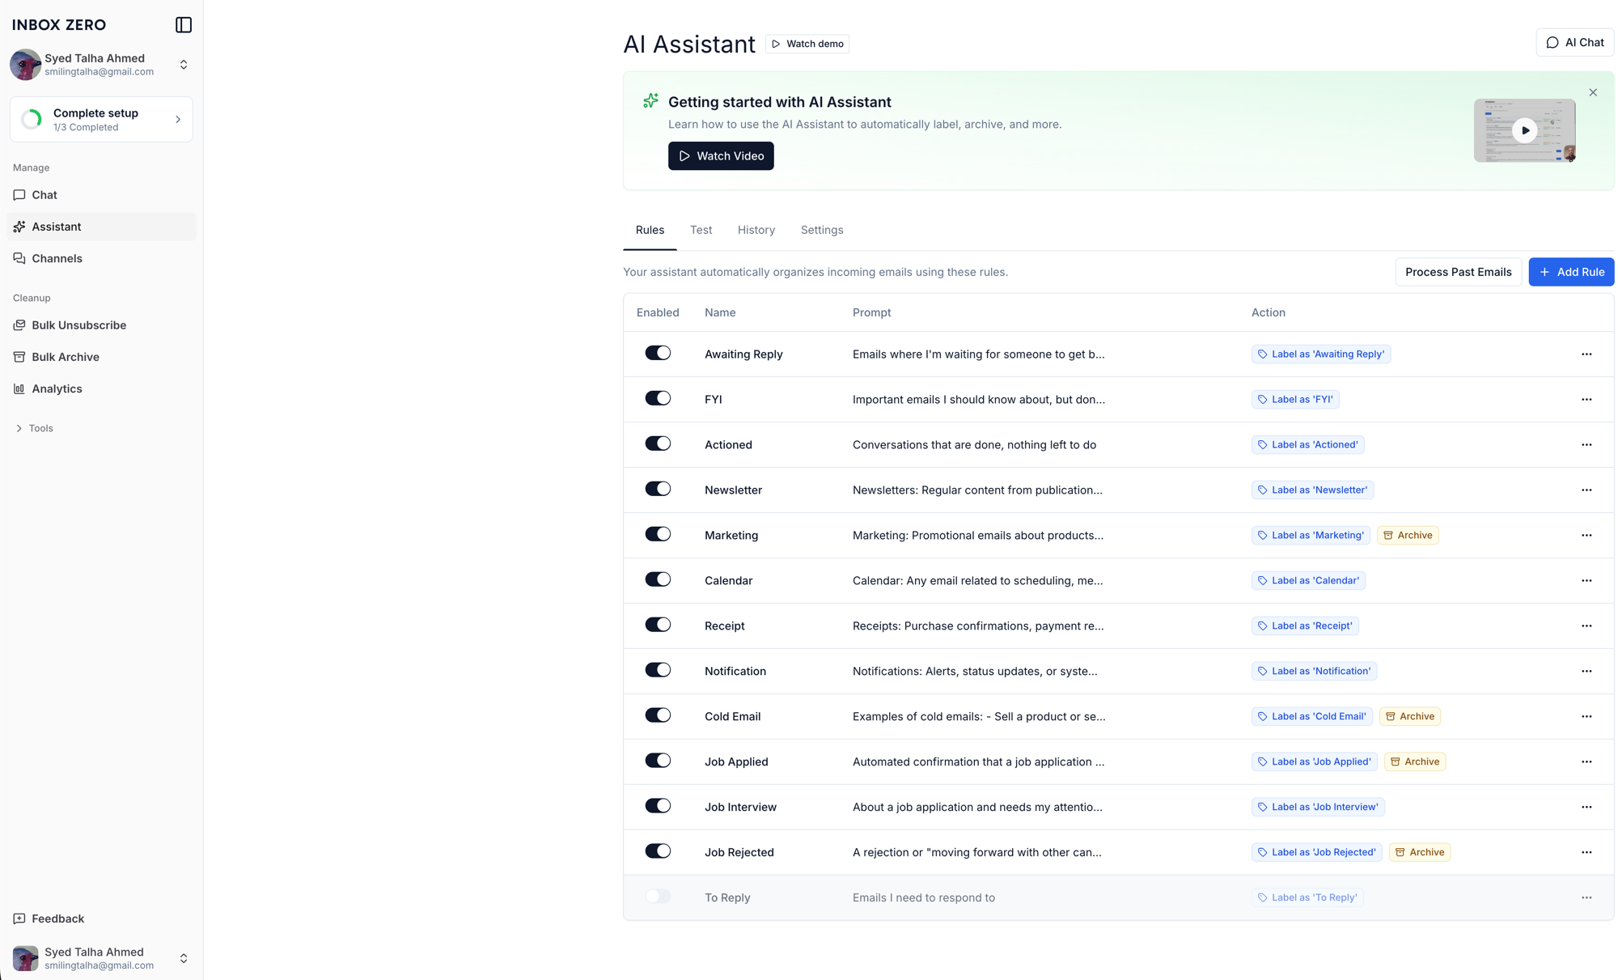Play the tutorial video thumbnail
The width and height of the screenshot is (1618, 980).
point(1524,130)
